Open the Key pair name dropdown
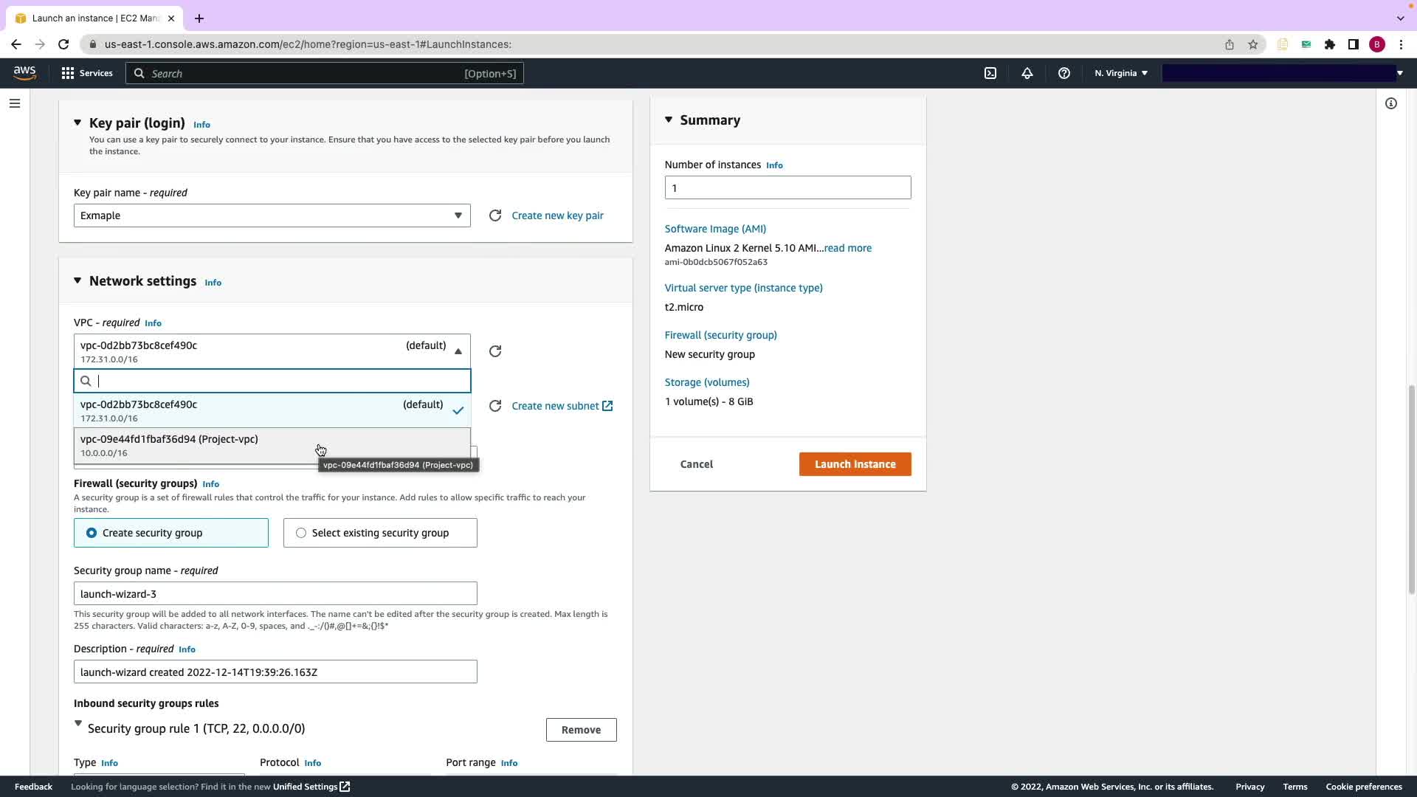This screenshot has width=1417, height=797. click(x=272, y=215)
